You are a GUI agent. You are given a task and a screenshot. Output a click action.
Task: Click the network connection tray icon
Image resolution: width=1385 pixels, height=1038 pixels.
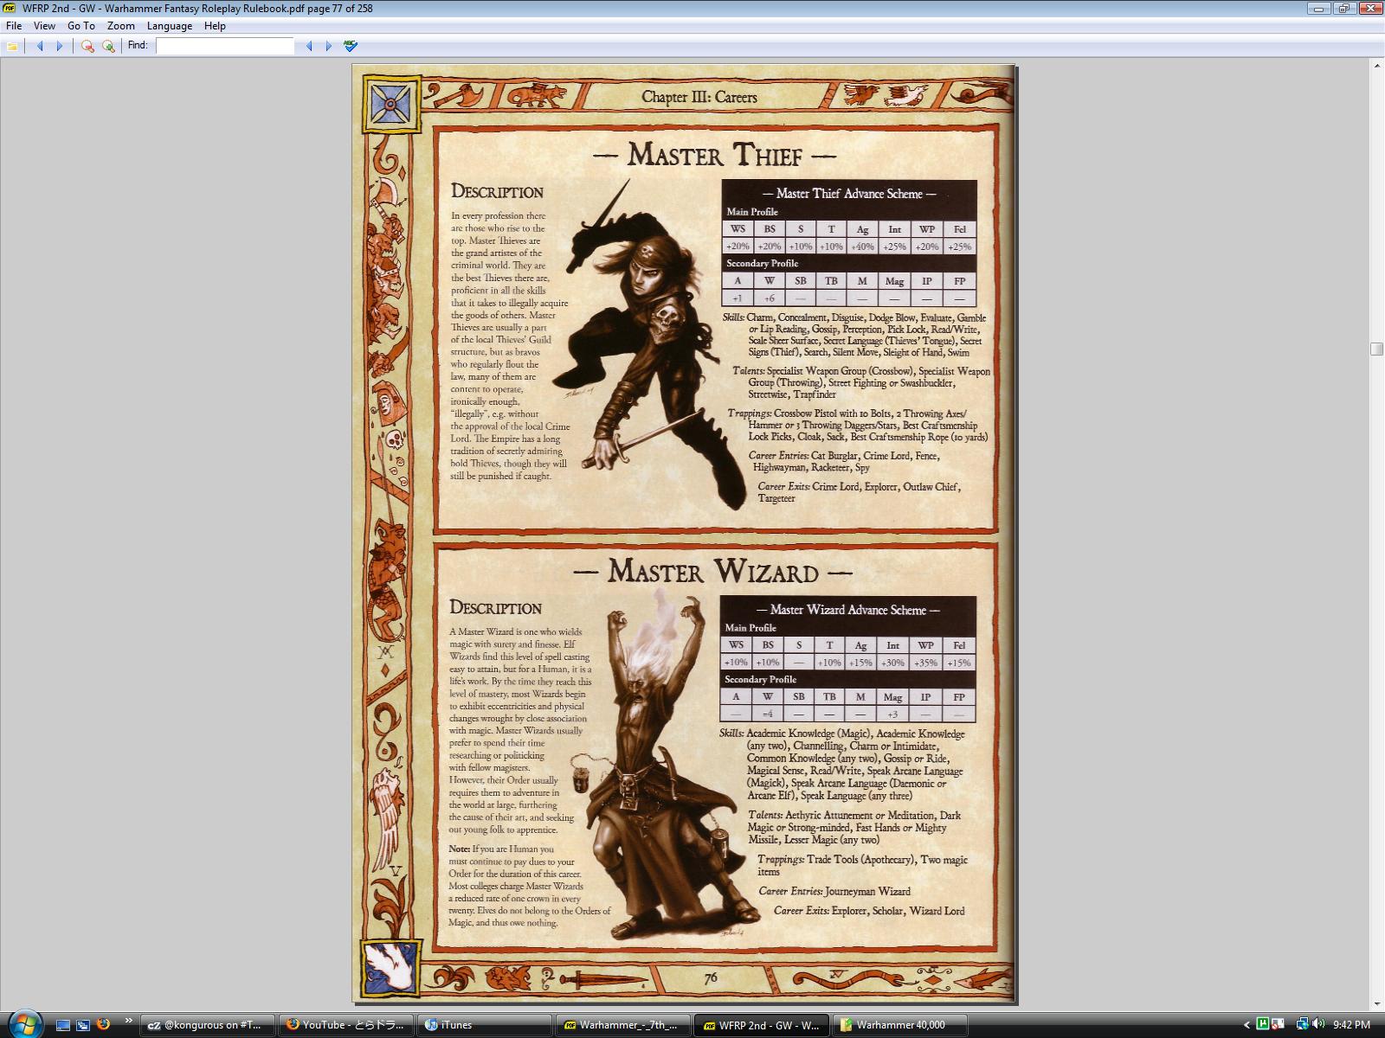pos(1302,1025)
